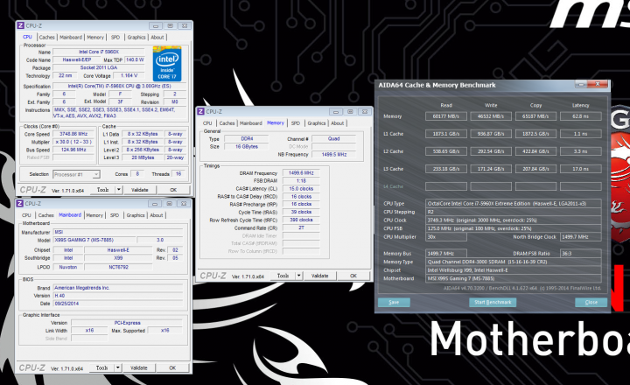Click Threads value 16
630x385 pixels.
point(178,174)
